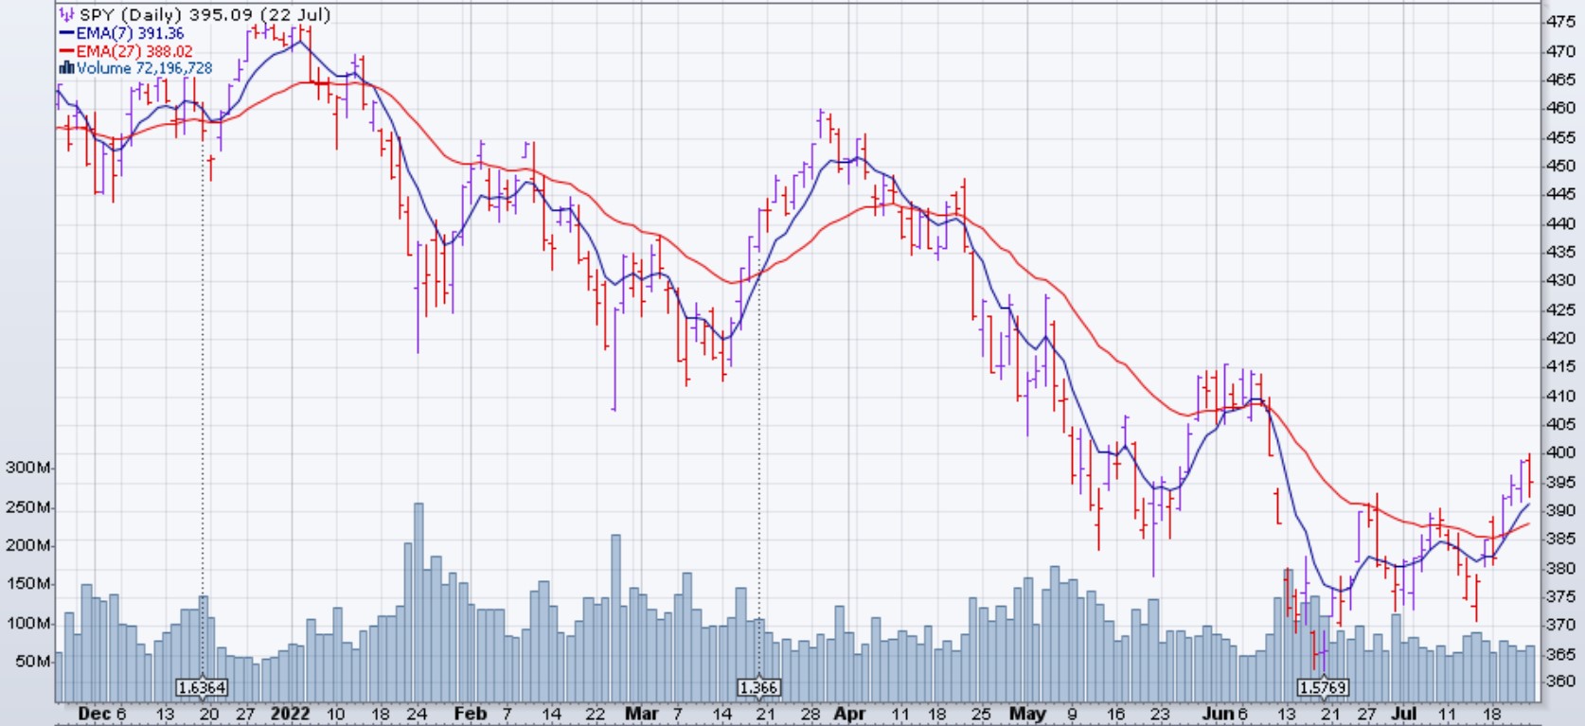Click the Dec month label on date axis

[94, 714]
